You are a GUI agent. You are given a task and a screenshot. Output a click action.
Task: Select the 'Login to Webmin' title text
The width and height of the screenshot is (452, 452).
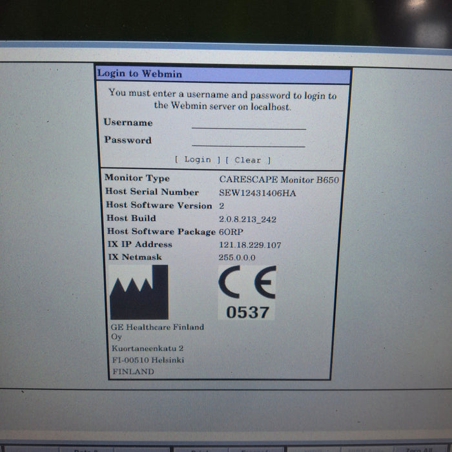[x=139, y=74]
